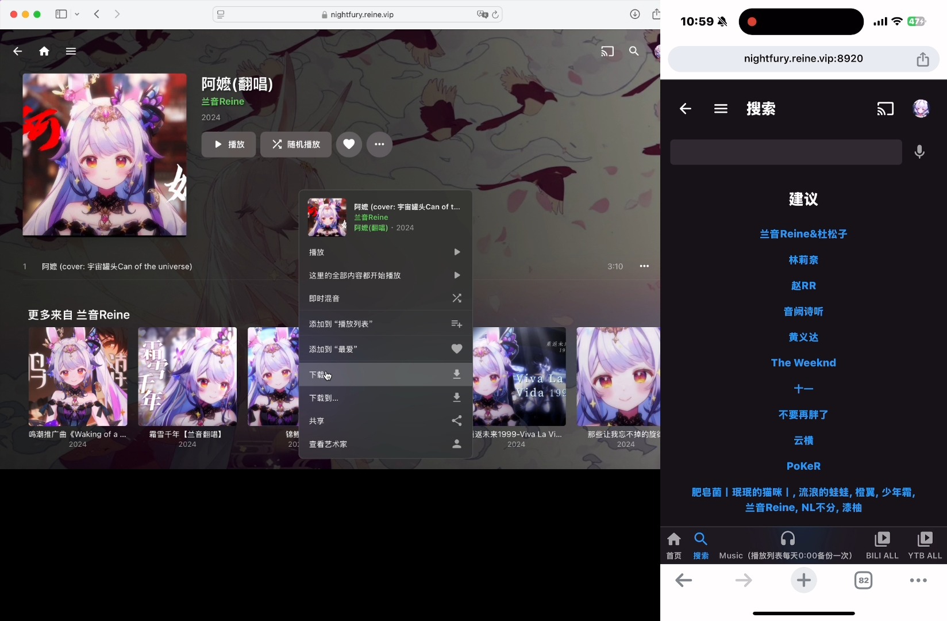Tap phone URL bar nightfury.reine.vip:8920
Image resolution: width=947 pixels, height=621 pixels.
pyautogui.click(x=803, y=59)
